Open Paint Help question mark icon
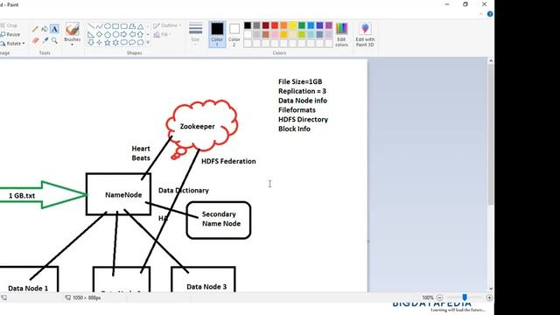The width and height of the screenshot is (560, 315). click(x=490, y=14)
